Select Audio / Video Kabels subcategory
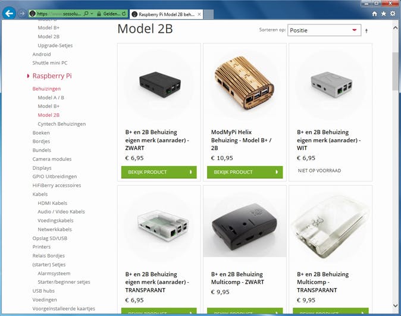The width and height of the screenshot is (401, 316). point(61,212)
